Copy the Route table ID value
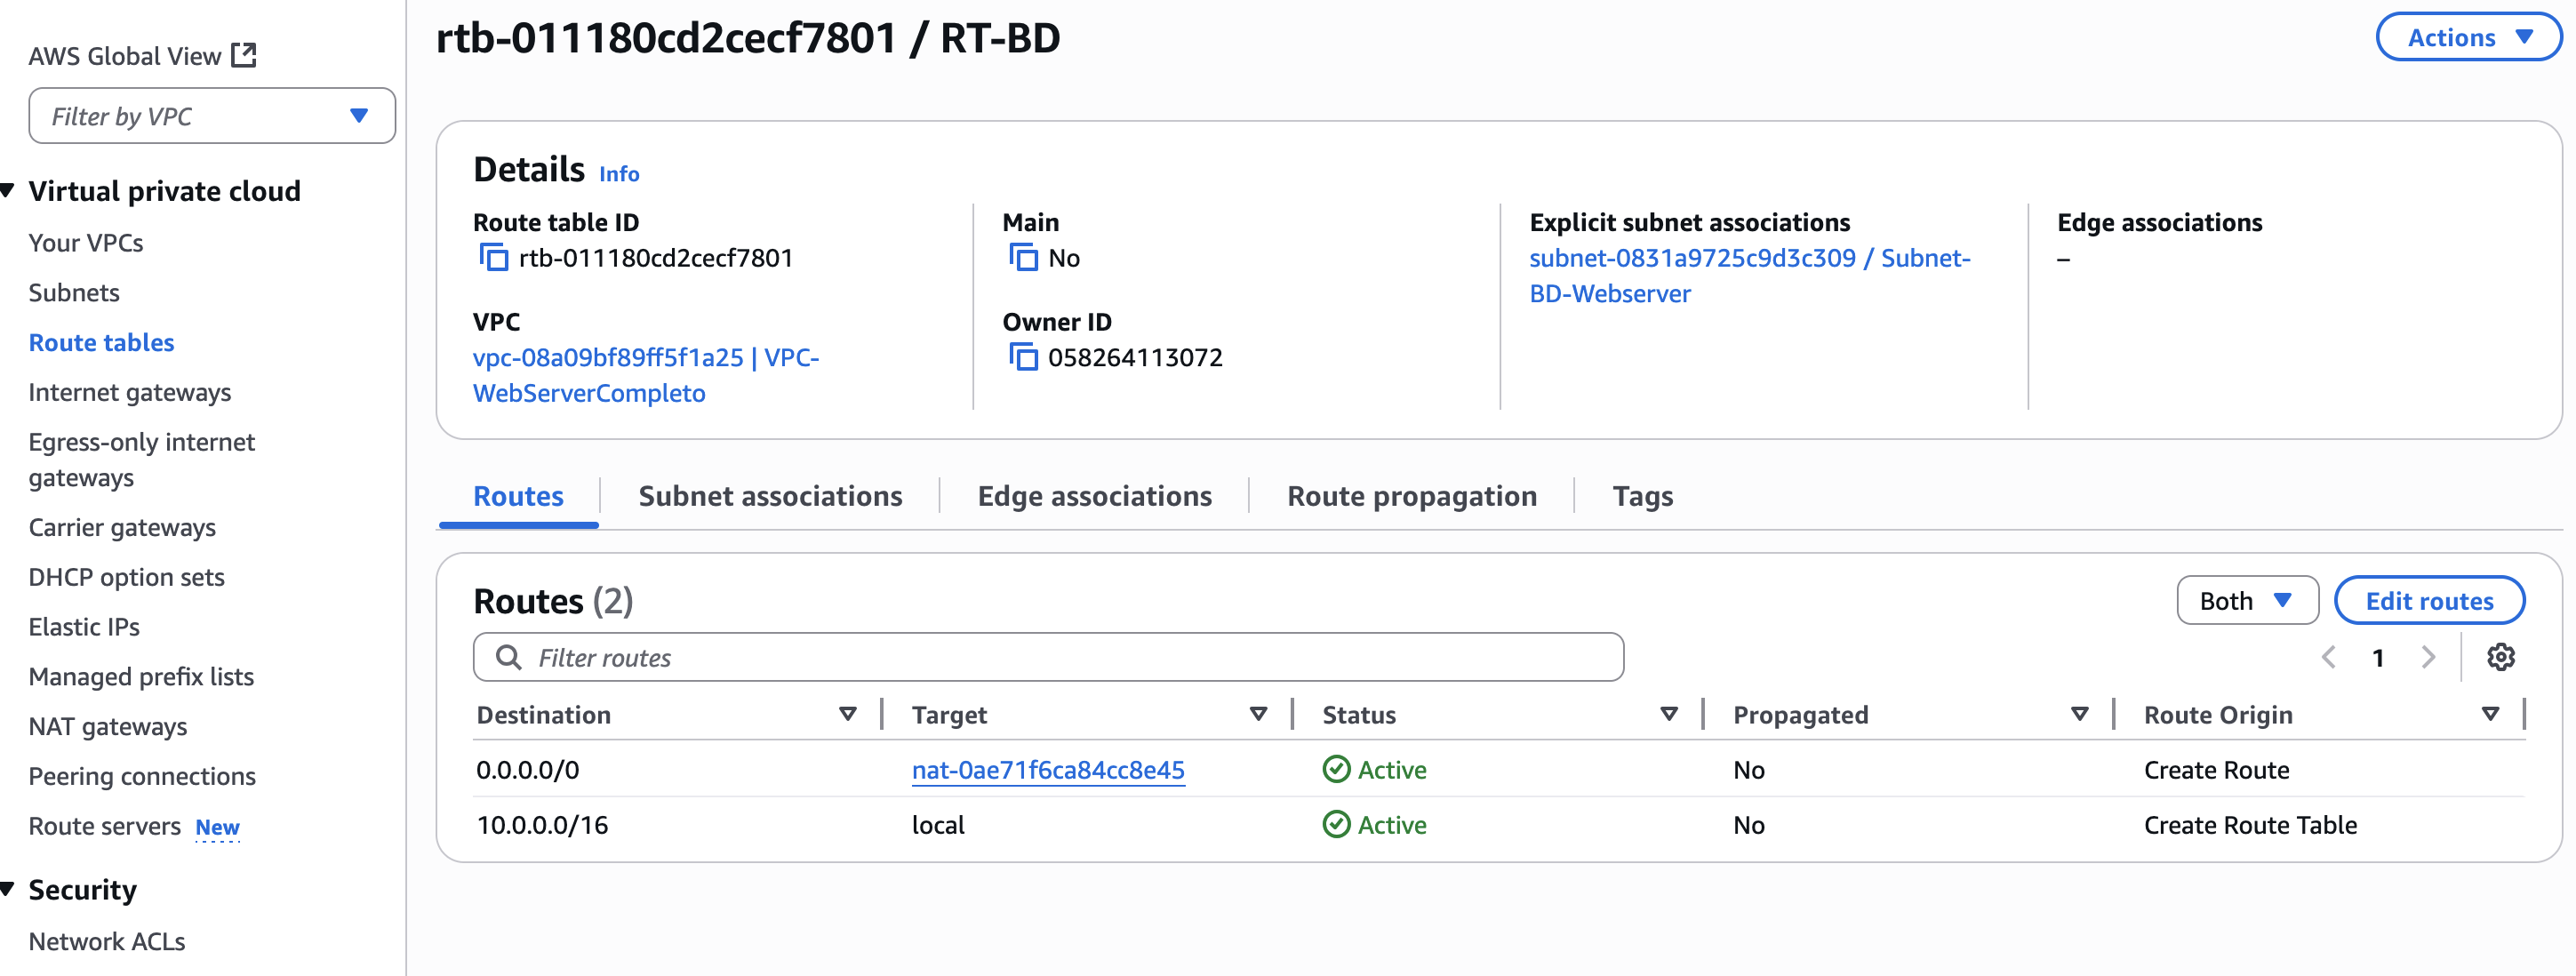The height and width of the screenshot is (976, 2576). click(x=493, y=258)
